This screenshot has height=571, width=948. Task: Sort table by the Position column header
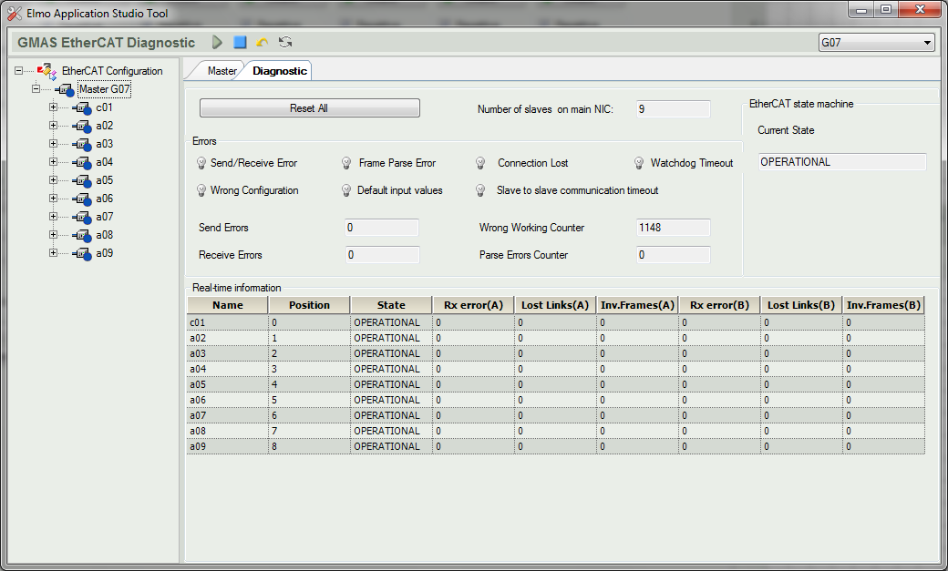[x=309, y=305]
